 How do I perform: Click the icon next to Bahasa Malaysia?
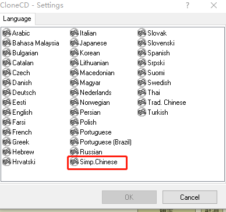point(7,43)
